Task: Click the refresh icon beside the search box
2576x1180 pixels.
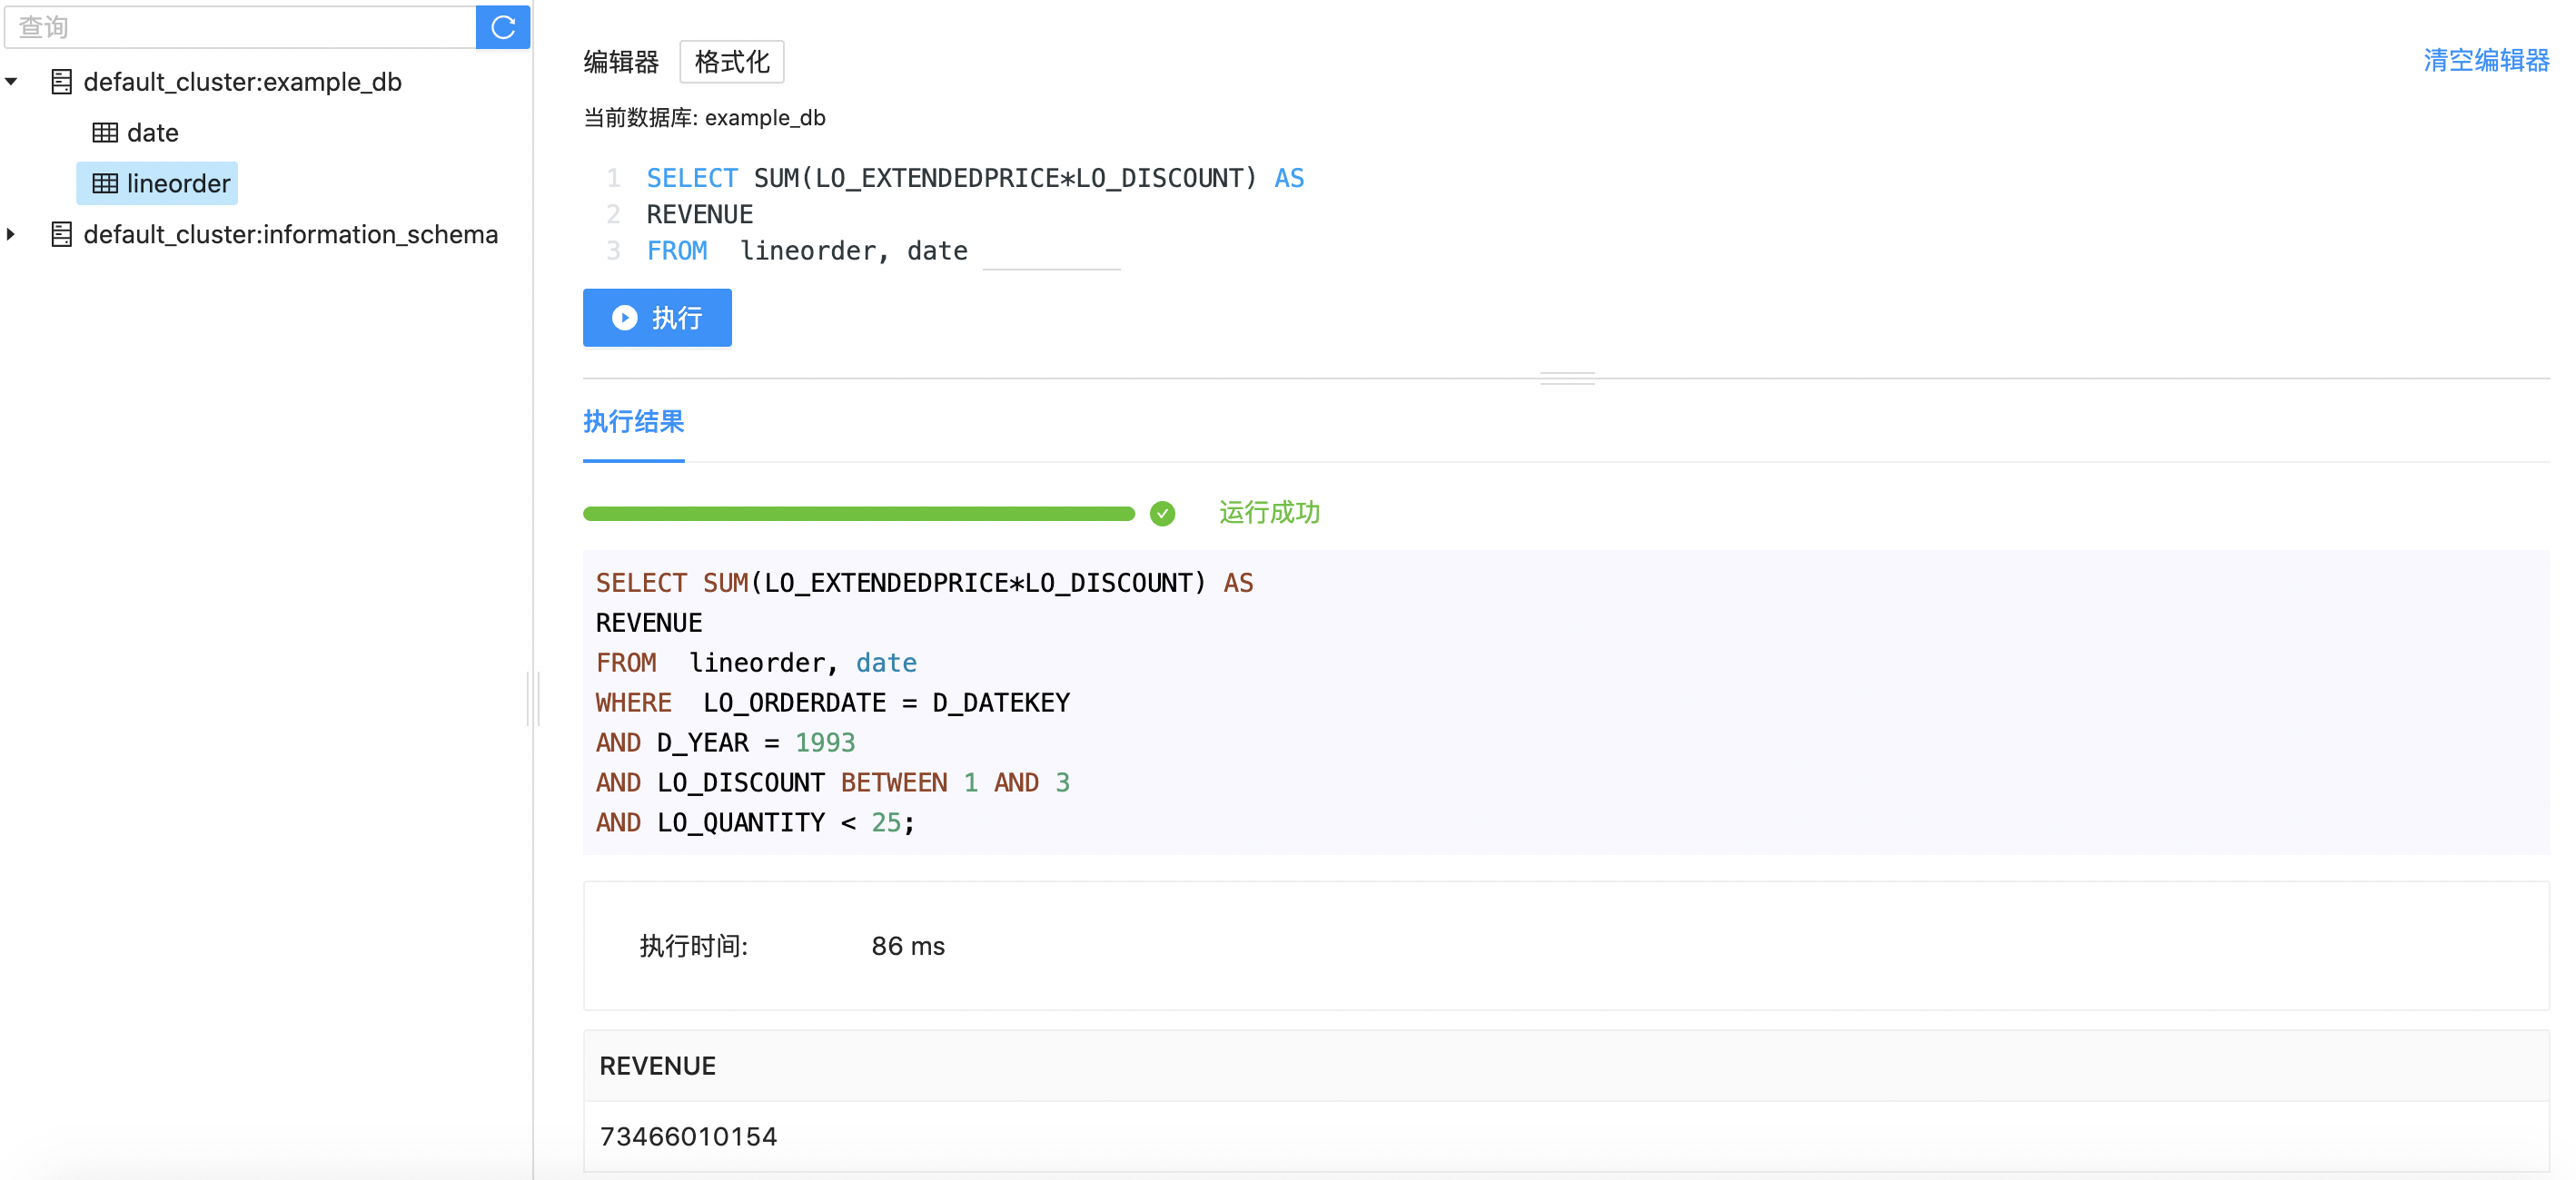Action: (x=503, y=27)
